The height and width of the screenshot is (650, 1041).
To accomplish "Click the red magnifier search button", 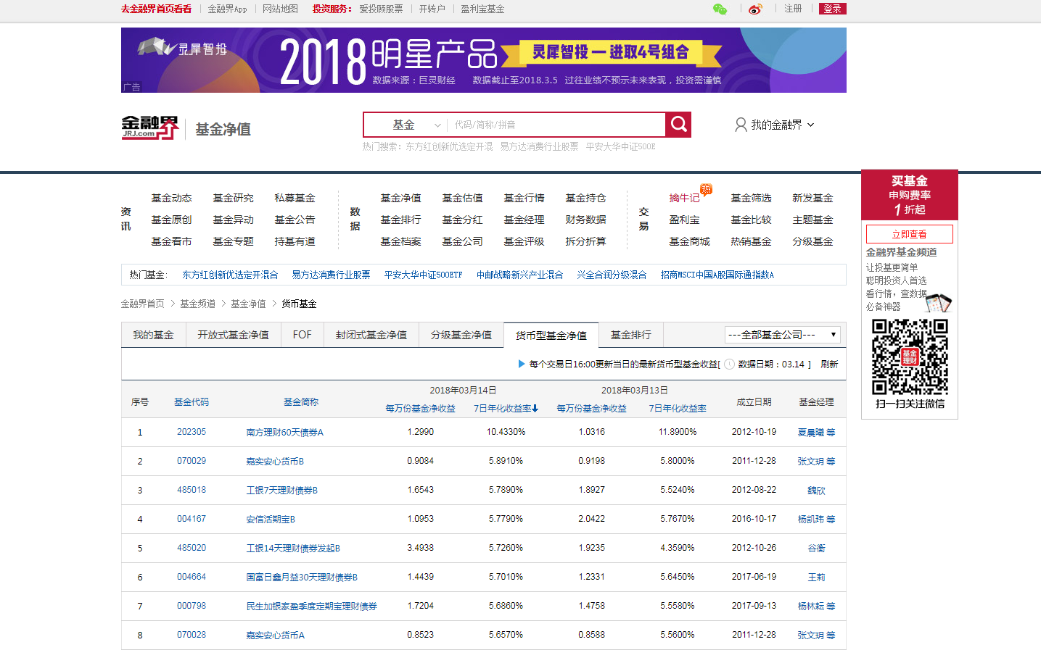I will [x=678, y=125].
